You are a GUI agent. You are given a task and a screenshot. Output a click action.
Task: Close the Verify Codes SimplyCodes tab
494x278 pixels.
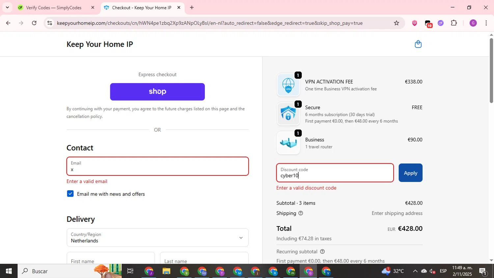pyautogui.click(x=93, y=8)
